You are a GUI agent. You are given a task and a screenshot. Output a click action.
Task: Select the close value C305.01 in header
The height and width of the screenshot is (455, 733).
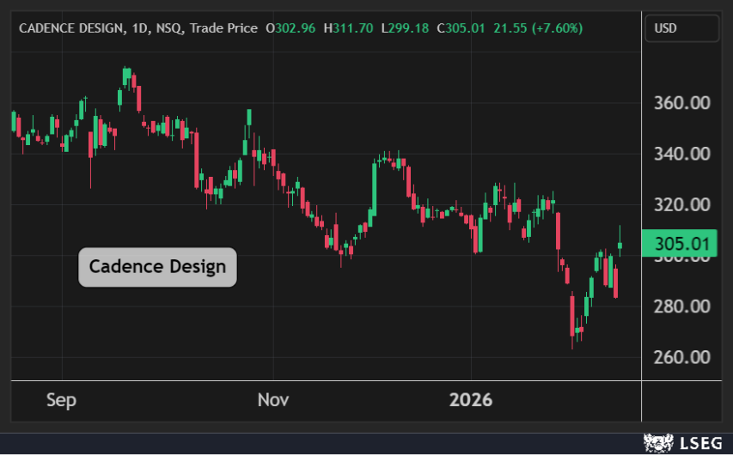click(461, 28)
